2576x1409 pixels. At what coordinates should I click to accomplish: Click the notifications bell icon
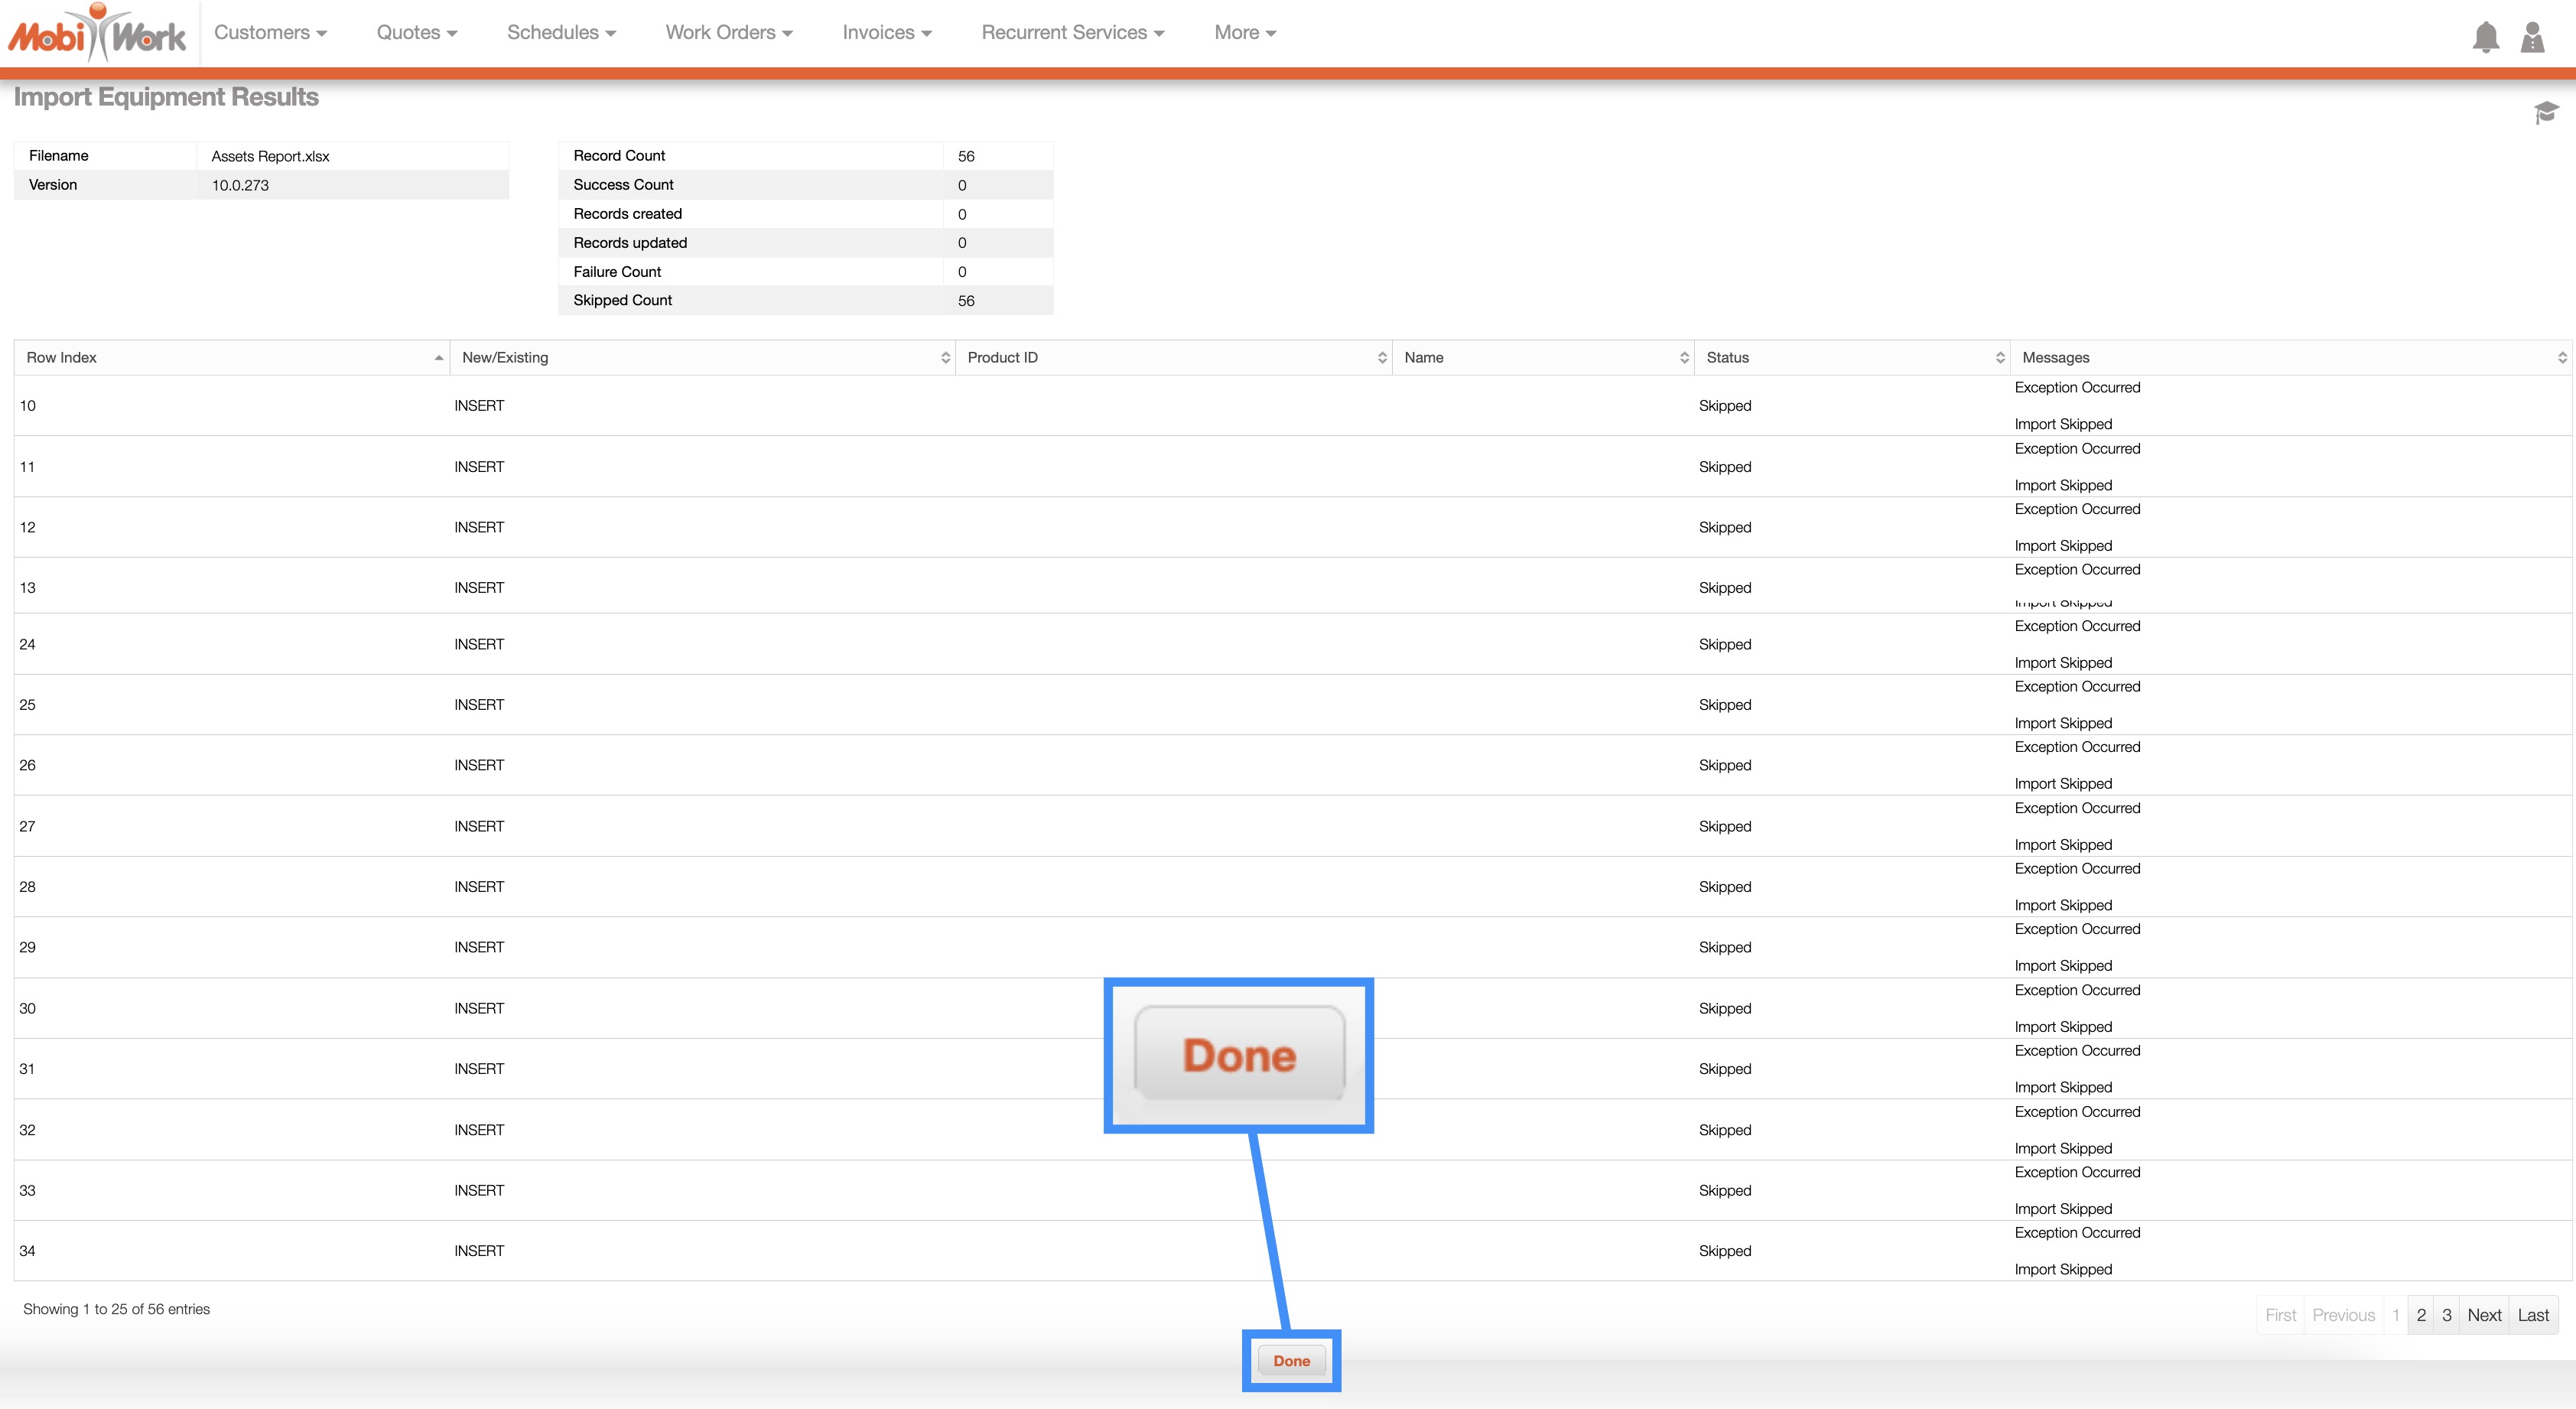click(x=2485, y=37)
